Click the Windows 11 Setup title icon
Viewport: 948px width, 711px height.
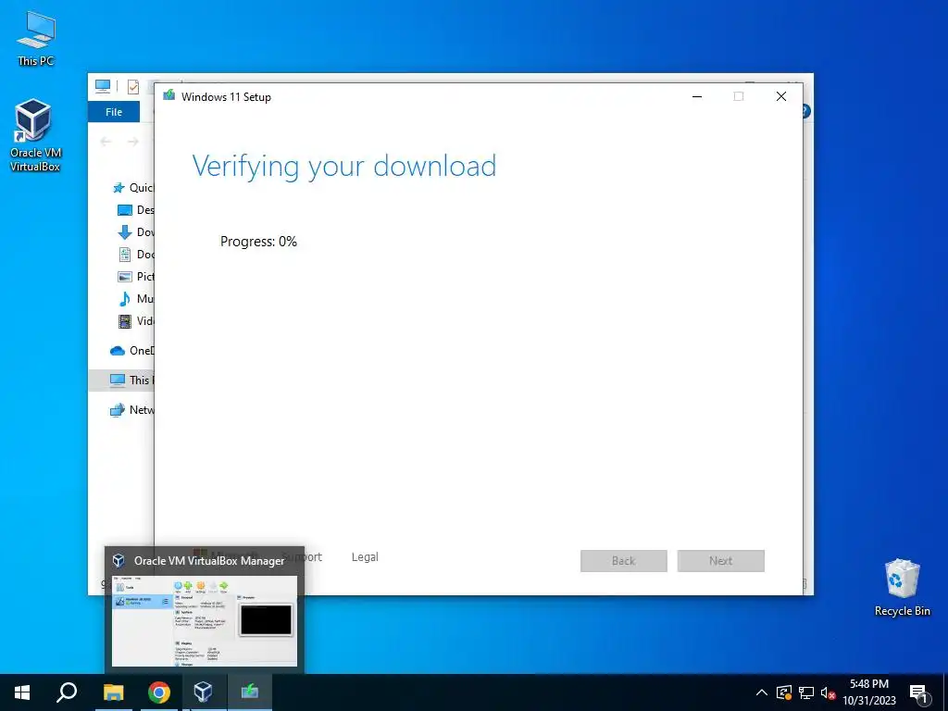tap(169, 95)
